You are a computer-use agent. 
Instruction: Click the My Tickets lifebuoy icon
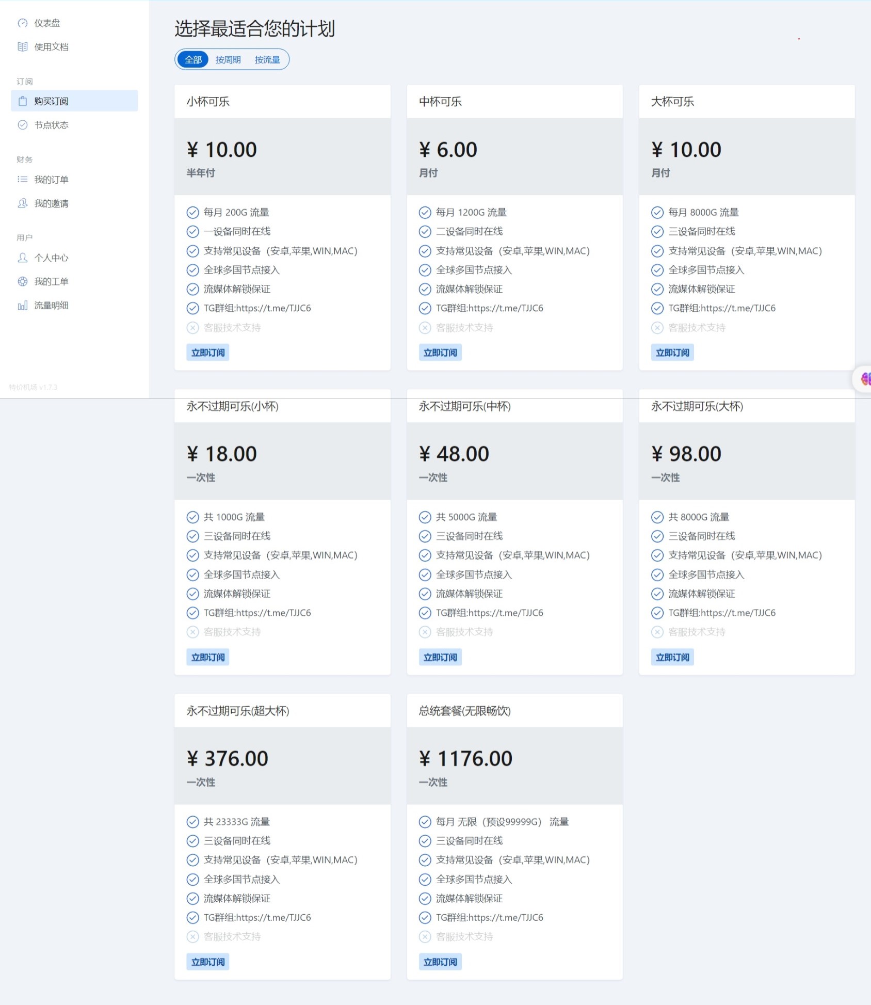coord(23,281)
